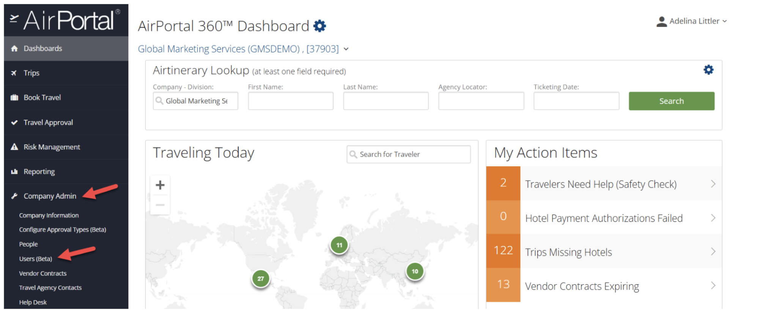
Task: Open Airtinerary Lookup settings gear
Action: pos(708,70)
